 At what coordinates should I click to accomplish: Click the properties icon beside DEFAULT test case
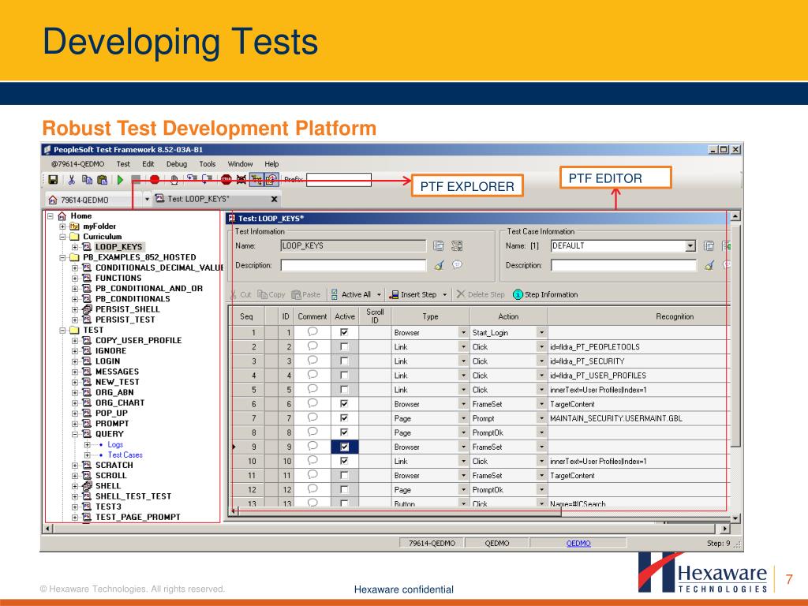(709, 246)
